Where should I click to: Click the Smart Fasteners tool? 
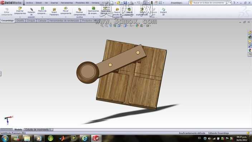tap(54, 12)
